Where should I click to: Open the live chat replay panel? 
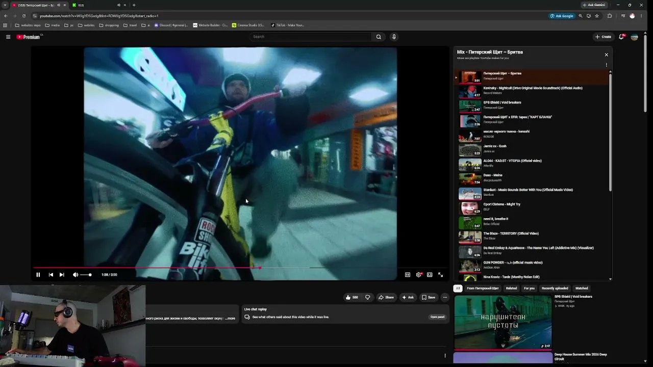[437, 317]
